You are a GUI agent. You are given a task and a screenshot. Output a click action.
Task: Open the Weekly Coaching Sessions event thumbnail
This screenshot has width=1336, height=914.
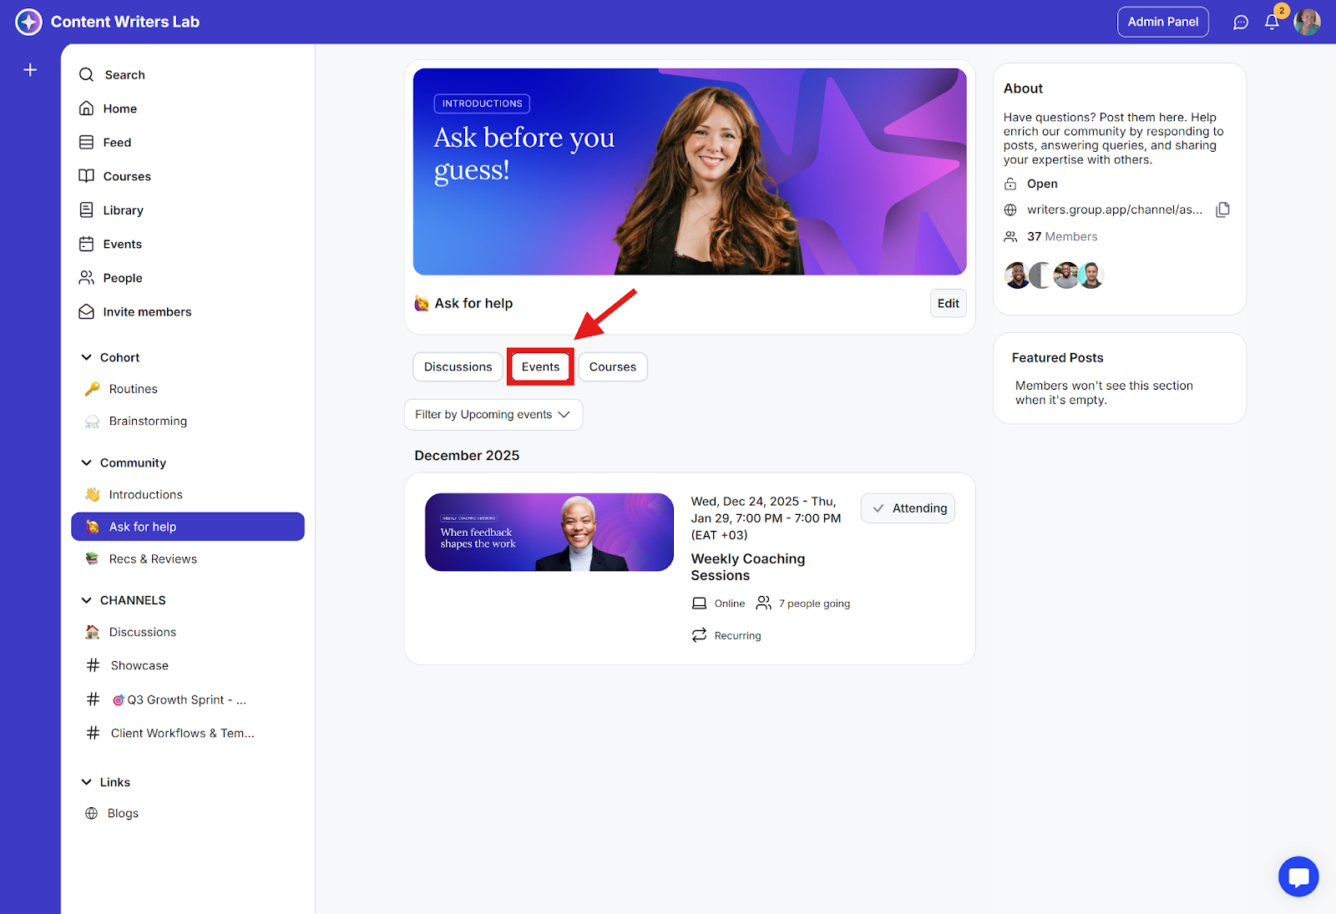point(549,533)
